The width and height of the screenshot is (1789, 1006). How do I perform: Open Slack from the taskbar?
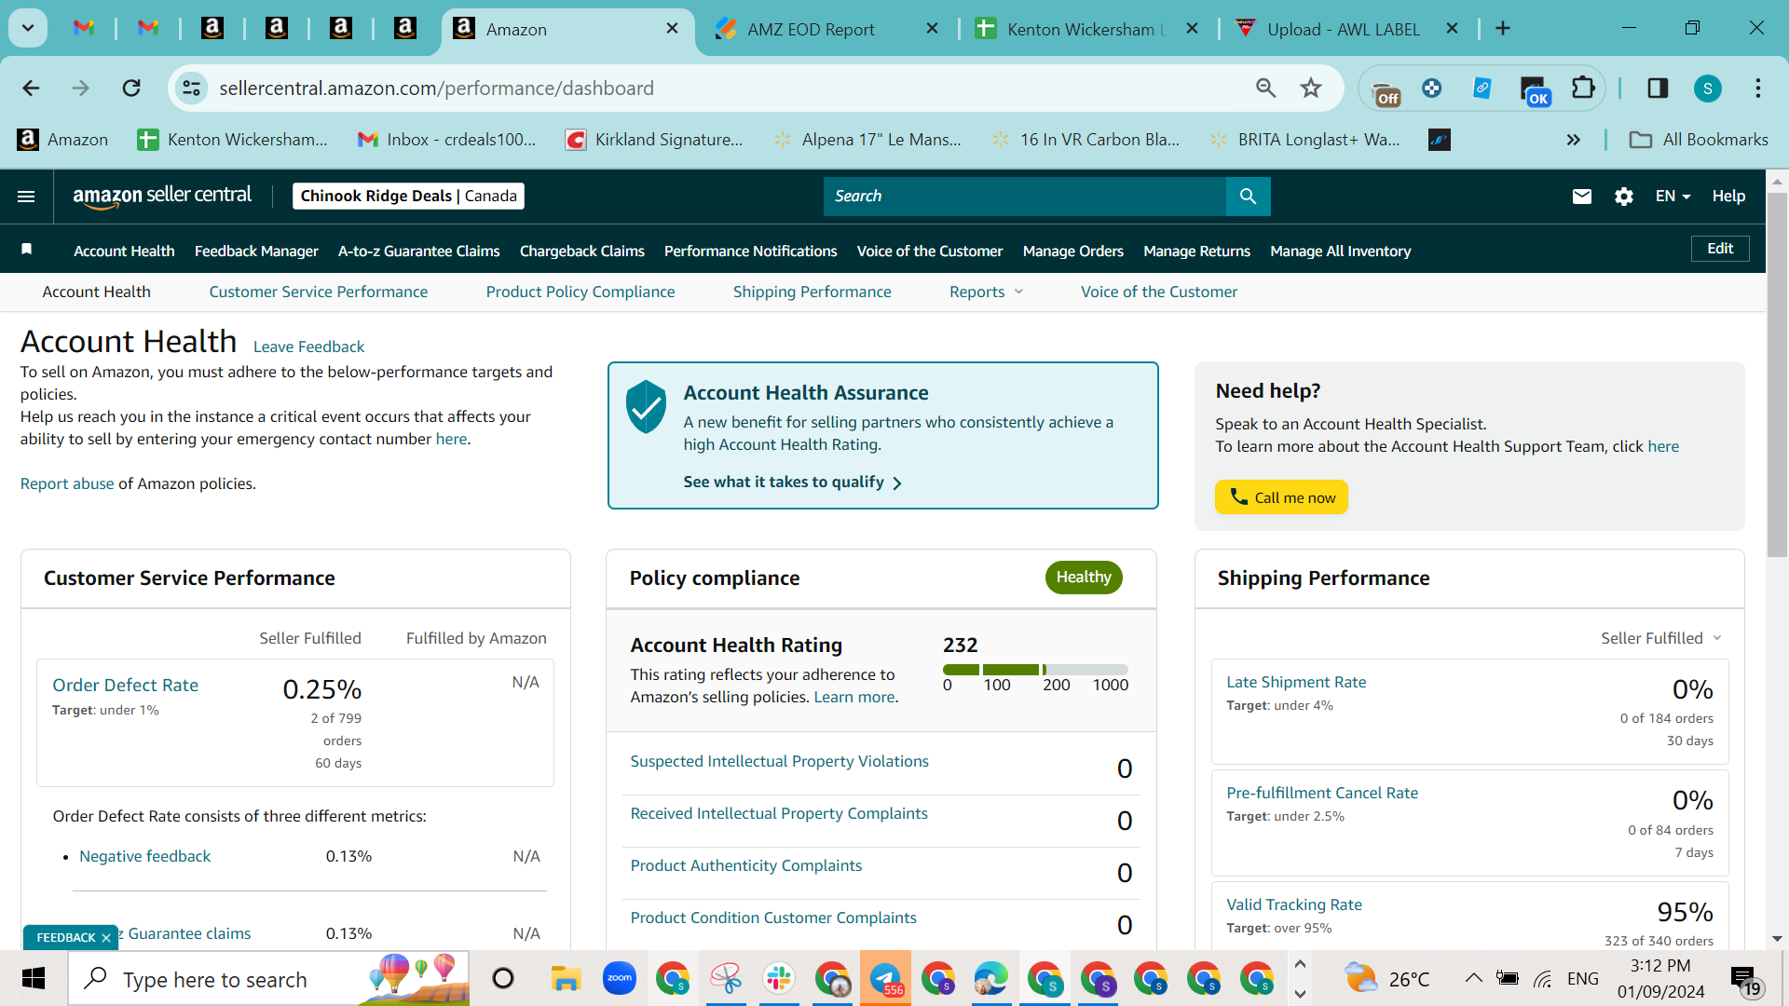(x=778, y=979)
